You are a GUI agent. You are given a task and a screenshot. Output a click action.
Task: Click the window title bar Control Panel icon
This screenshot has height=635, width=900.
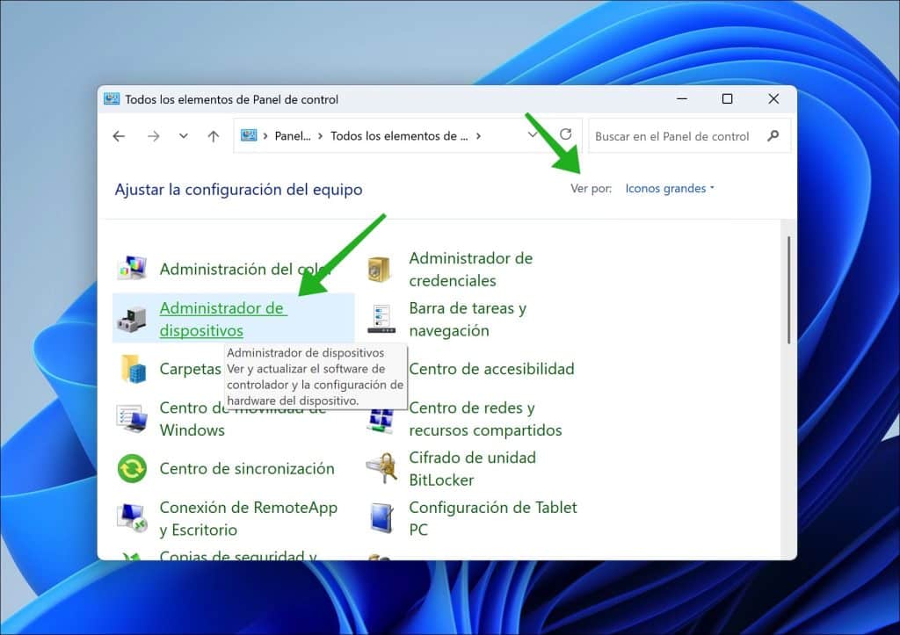pos(112,98)
